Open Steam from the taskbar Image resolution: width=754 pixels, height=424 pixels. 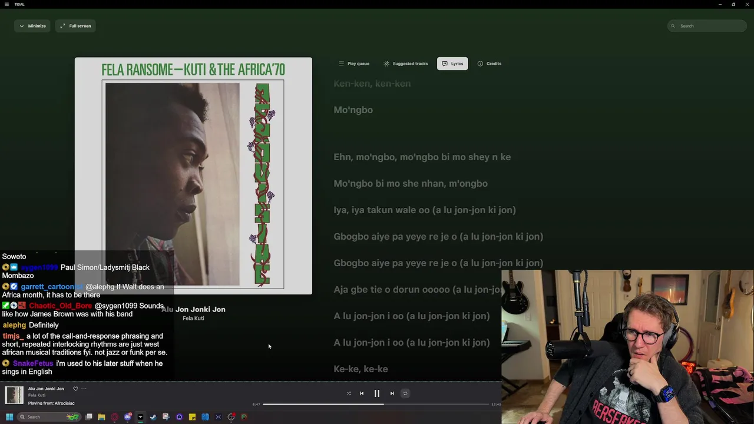[x=153, y=417]
